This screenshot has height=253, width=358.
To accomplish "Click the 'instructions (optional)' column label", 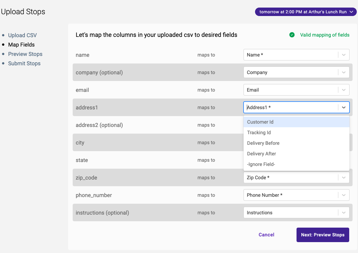I will (102, 213).
